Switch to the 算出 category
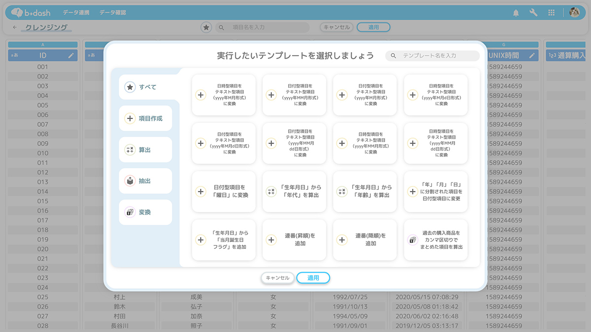Image resolution: width=591 pixels, height=332 pixels. (145, 150)
